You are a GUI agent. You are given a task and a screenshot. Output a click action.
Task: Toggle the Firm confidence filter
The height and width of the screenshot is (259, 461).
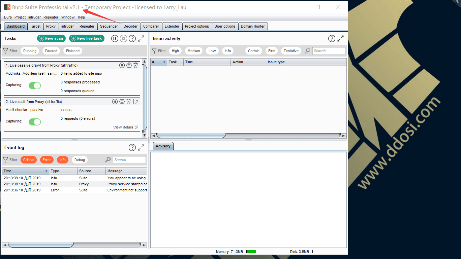pyautogui.click(x=272, y=51)
